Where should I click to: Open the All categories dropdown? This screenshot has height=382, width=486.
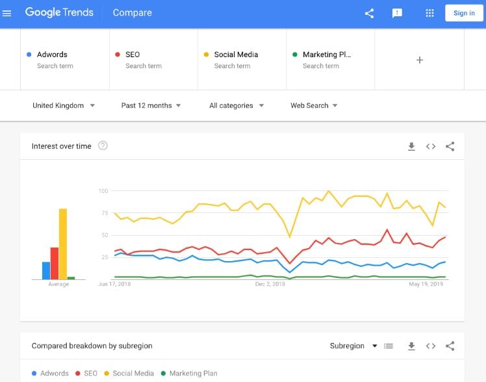(x=237, y=106)
